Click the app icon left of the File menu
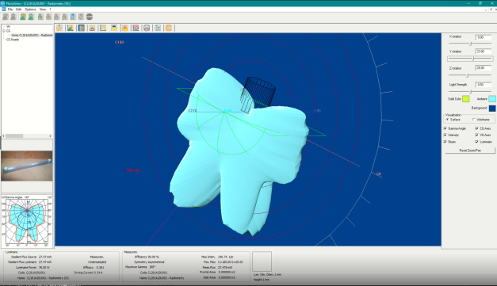The height and width of the screenshot is (286, 497). click(x=4, y=10)
